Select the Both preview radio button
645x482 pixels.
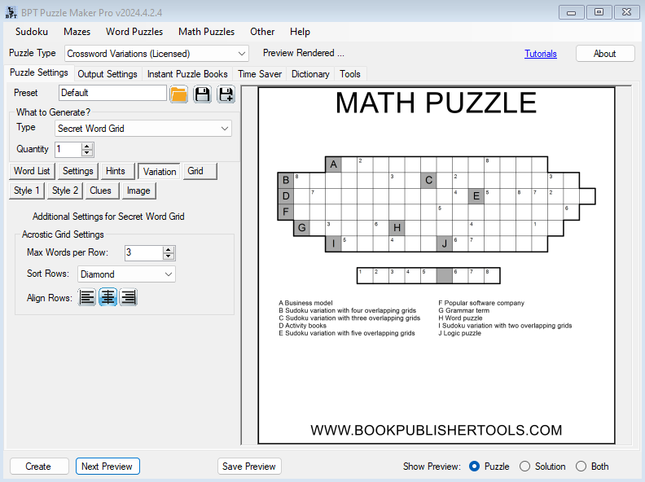(581, 467)
